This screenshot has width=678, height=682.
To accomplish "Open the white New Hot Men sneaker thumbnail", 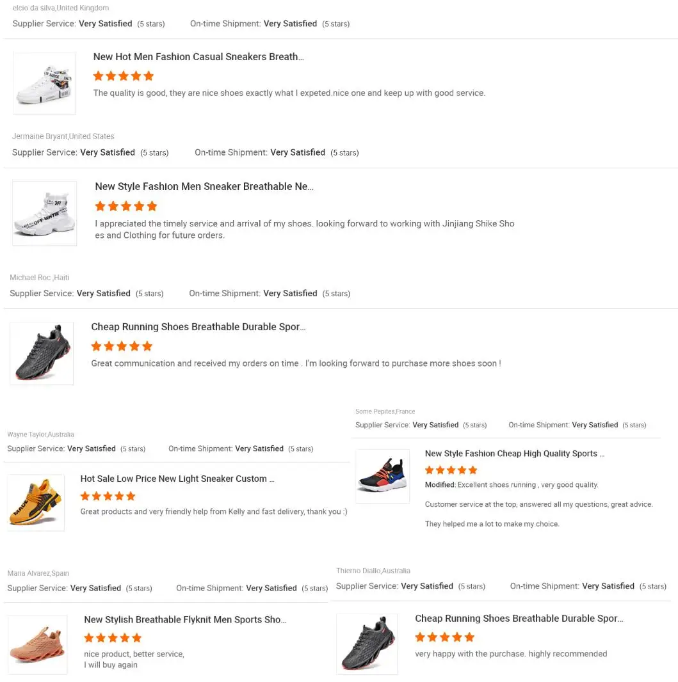I will (44, 83).
